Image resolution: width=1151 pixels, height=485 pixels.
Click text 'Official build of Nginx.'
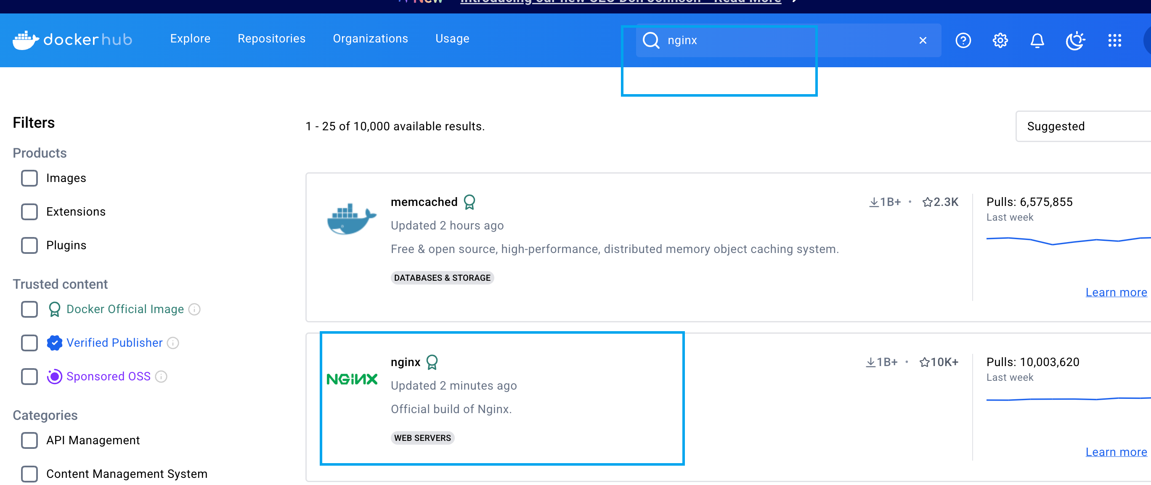click(x=451, y=410)
